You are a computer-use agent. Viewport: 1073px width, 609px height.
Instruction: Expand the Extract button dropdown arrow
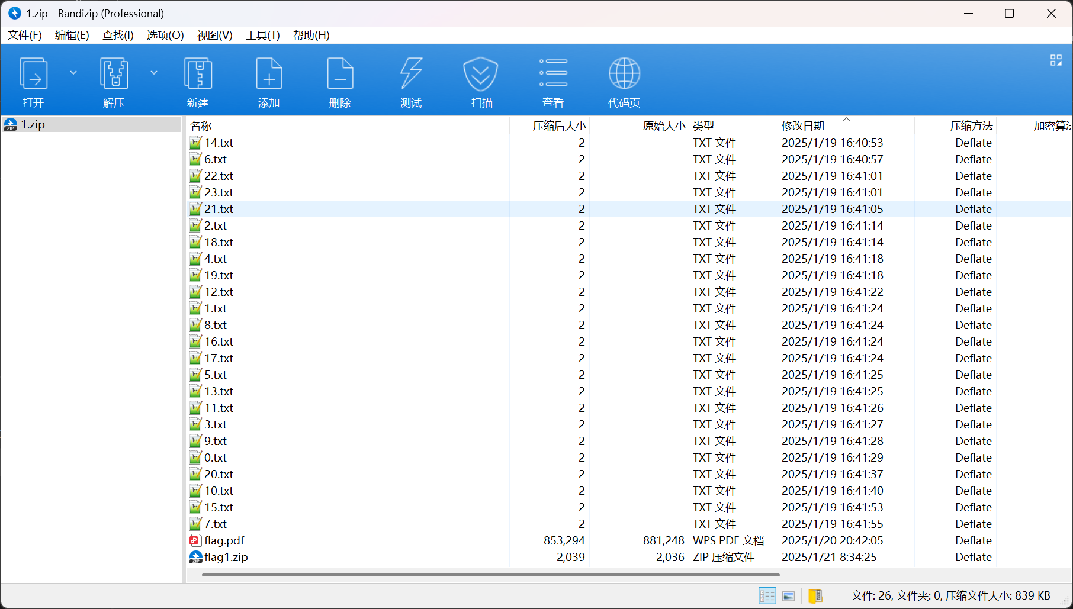[x=154, y=73]
